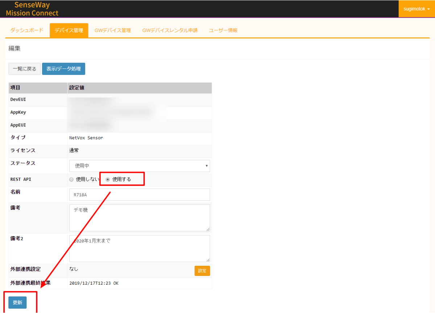Open the デバイス管理 tab
435x313 pixels.
(69, 31)
